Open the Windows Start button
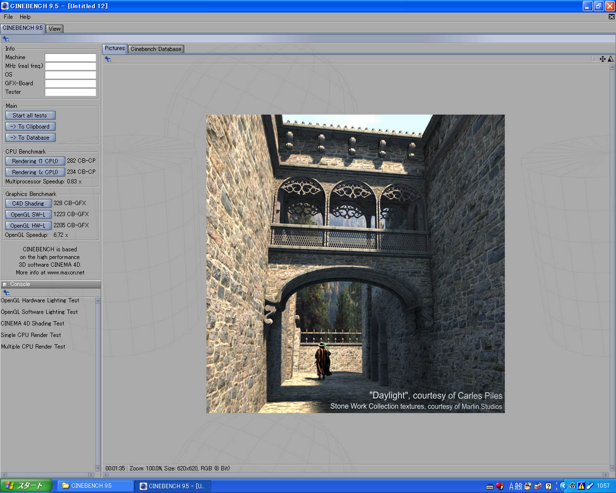Screen dimensions: 616x493 tap(26, 486)
